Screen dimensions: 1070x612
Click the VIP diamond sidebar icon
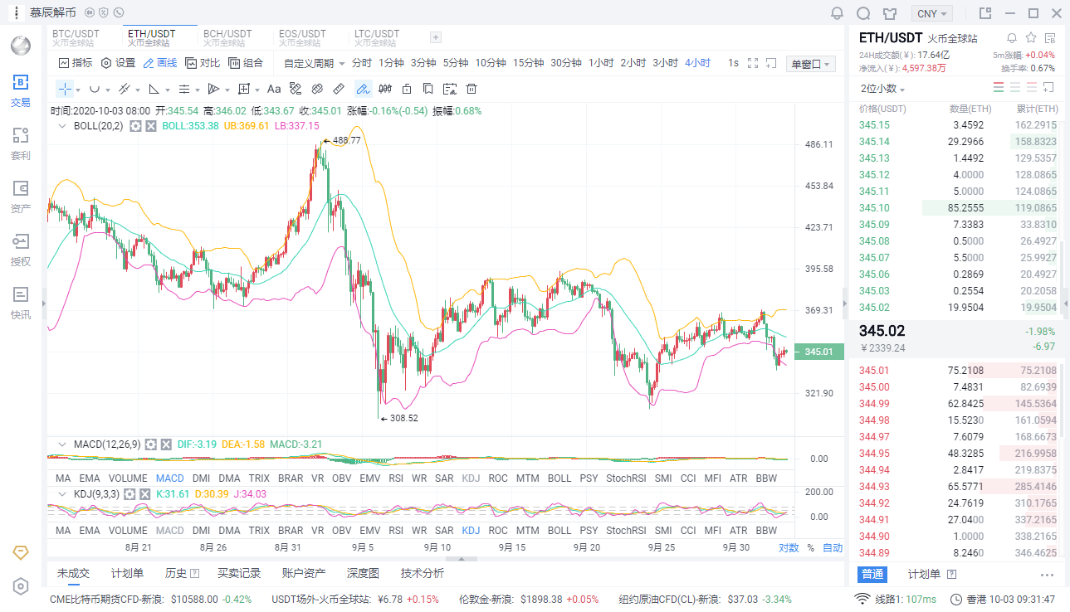point(21,552)
